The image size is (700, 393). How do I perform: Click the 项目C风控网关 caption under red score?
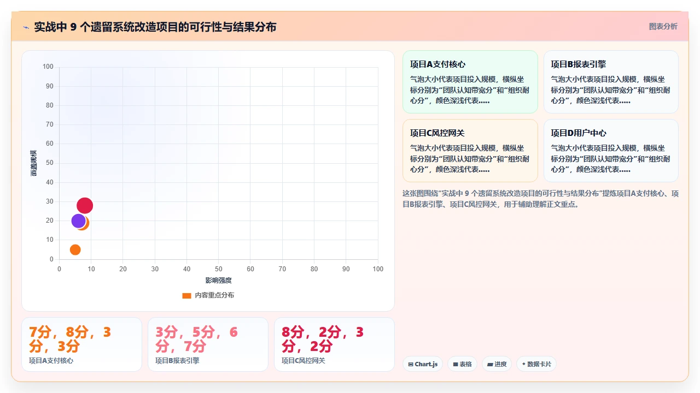tap(304, 361)
